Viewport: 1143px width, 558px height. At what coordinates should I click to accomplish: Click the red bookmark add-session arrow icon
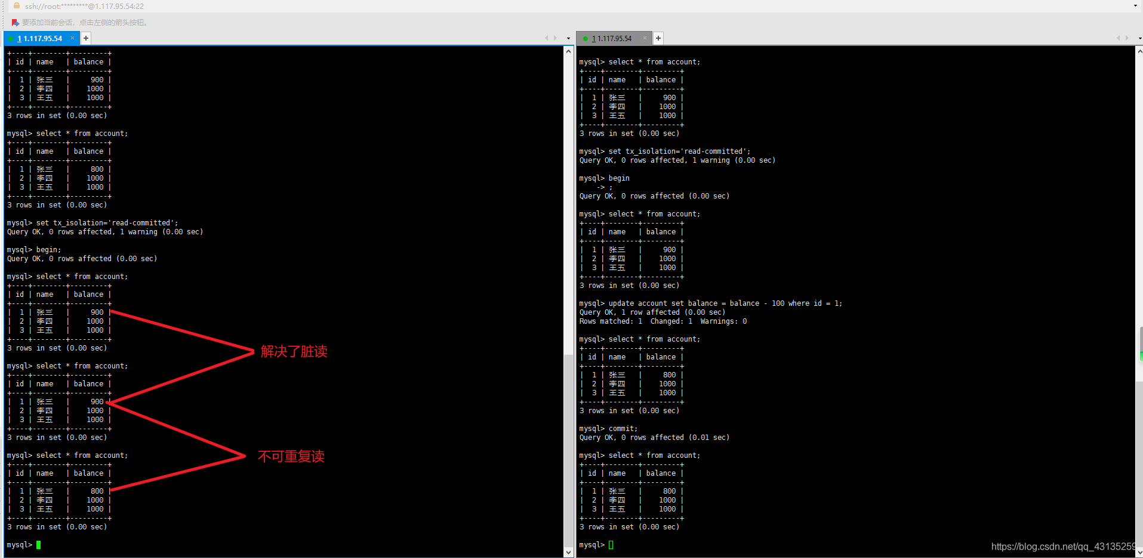tap(16, 23)
